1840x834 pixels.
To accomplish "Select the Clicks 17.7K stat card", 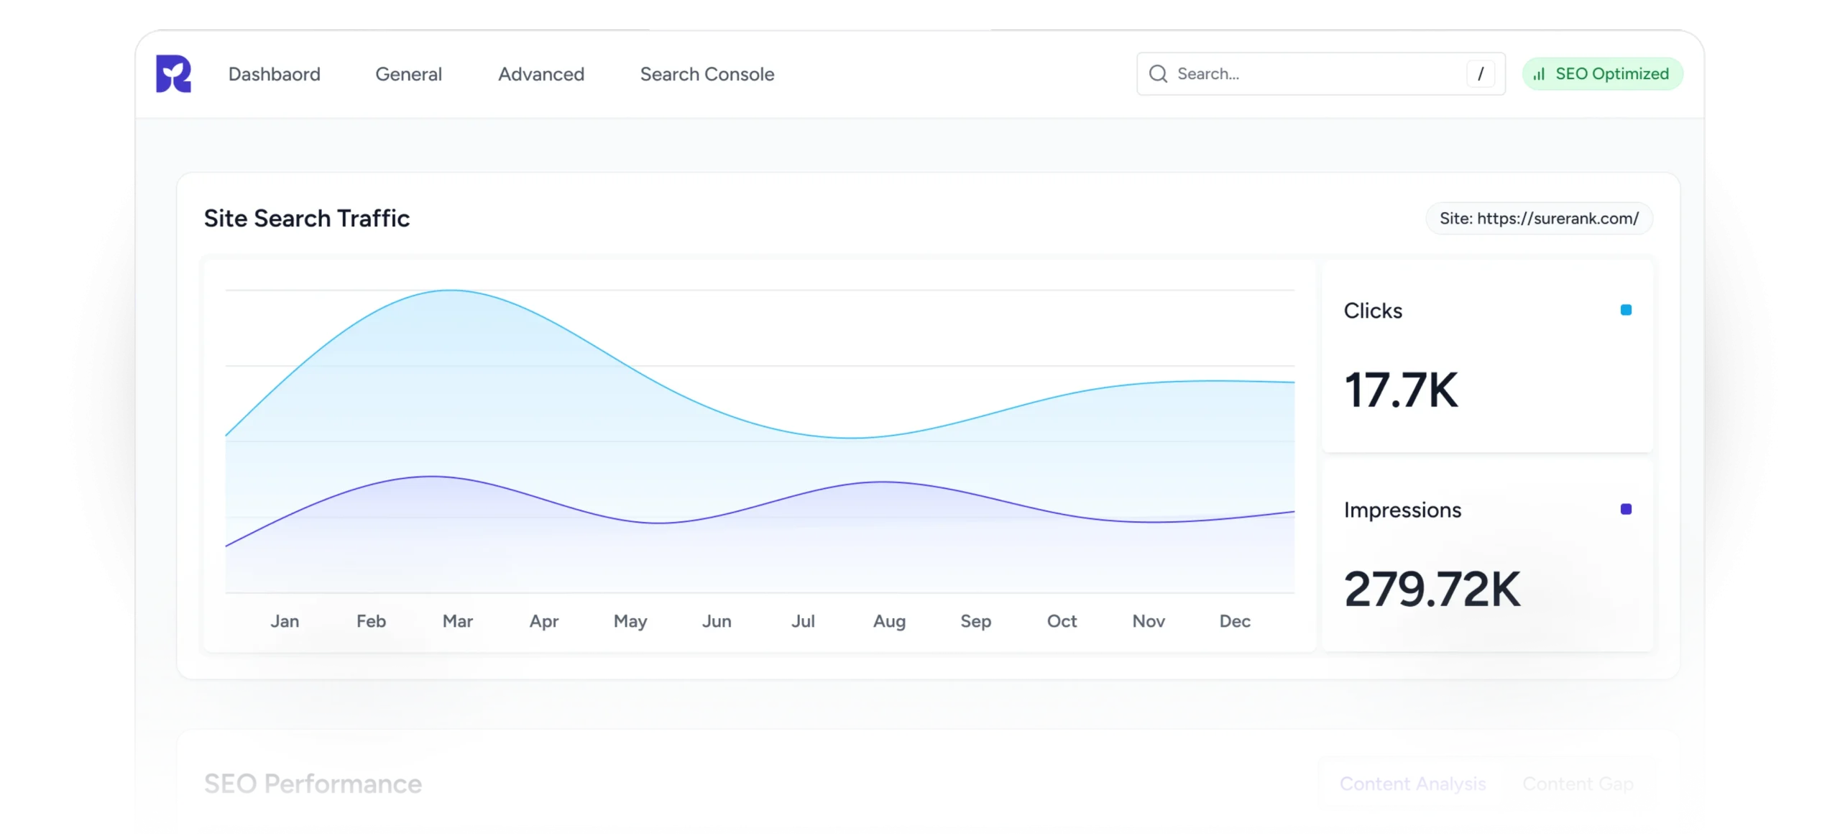I will point(1487,357).
